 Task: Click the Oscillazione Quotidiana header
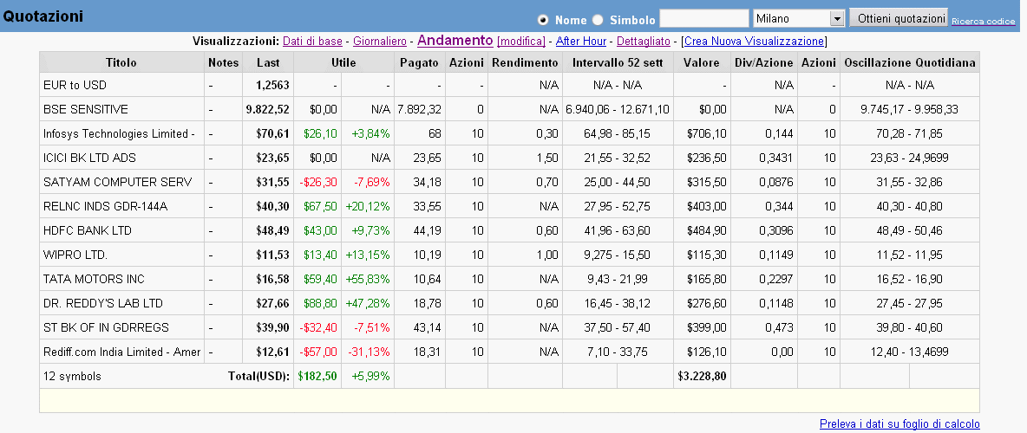point(910,63)
